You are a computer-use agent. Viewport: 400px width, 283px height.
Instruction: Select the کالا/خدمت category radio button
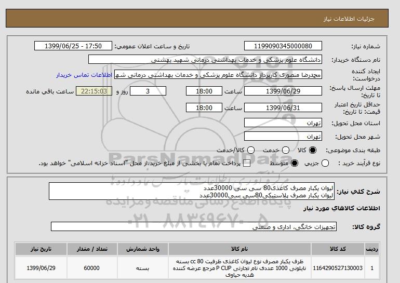coord(251,150)
